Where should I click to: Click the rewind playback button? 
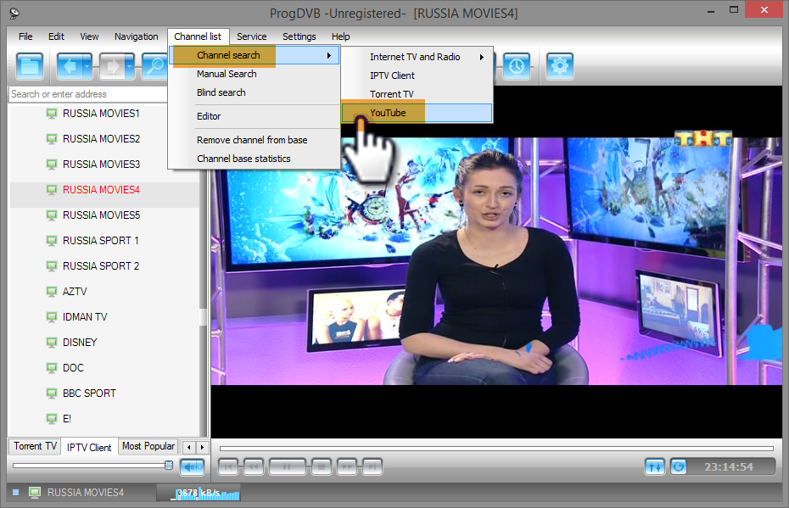point(254,466)
